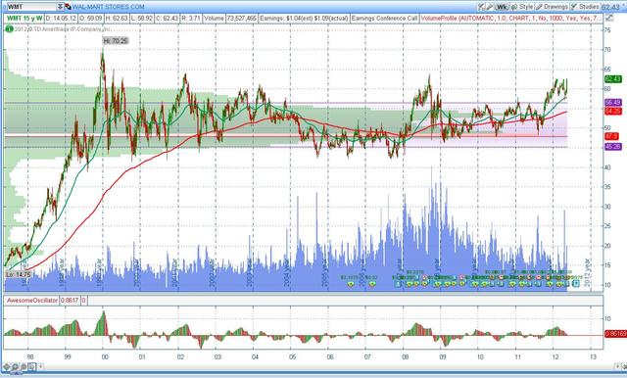627x378 pixels.
Task: Click the Earnings Conference Call label
Action: tap(384, 19)
